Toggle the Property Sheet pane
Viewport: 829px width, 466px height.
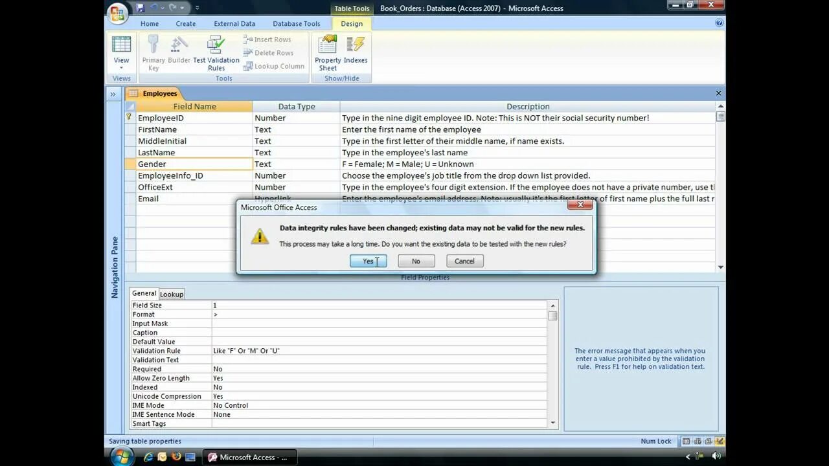tap(328, 53)
